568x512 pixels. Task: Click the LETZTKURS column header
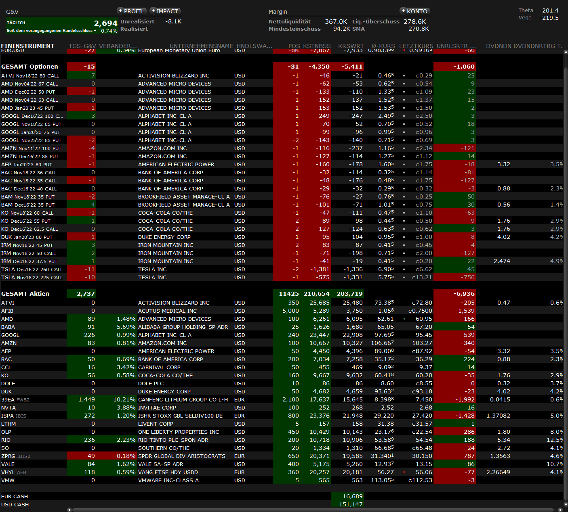[x=416, y=46]
